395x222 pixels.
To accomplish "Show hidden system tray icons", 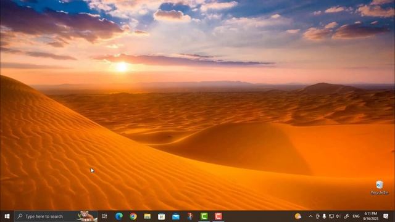I will (x=310, y=216).
